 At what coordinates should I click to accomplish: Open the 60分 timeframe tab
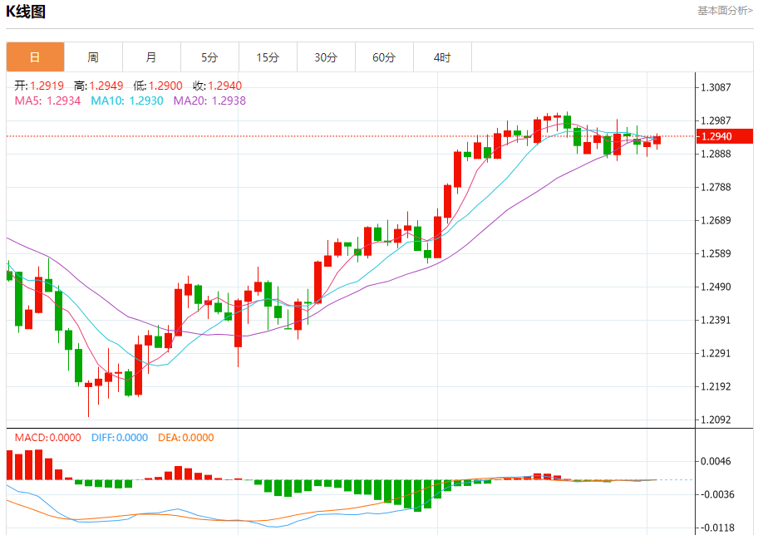(384, 57)
